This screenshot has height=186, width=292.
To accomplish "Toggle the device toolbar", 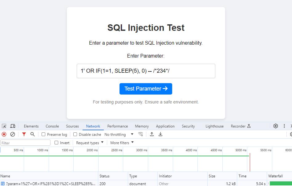I will 12,126.
